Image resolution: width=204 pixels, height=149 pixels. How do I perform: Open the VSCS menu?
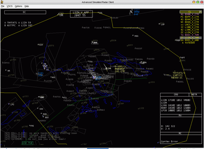(x=10, y=6)
